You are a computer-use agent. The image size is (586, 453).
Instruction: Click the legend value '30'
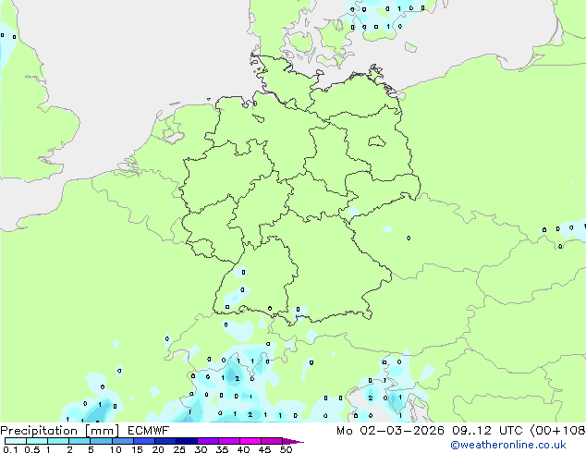point(201,449)
